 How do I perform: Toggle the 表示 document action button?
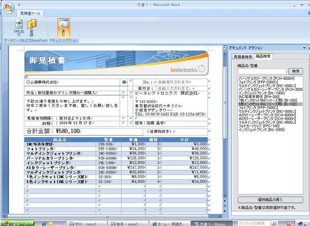[64, 28]
